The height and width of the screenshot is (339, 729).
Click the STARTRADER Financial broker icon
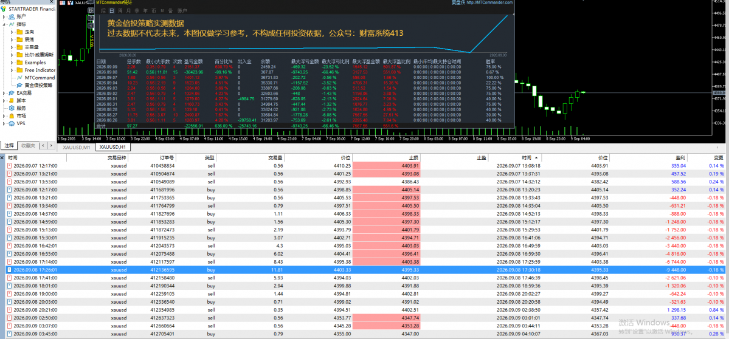(x=3, y=9)
